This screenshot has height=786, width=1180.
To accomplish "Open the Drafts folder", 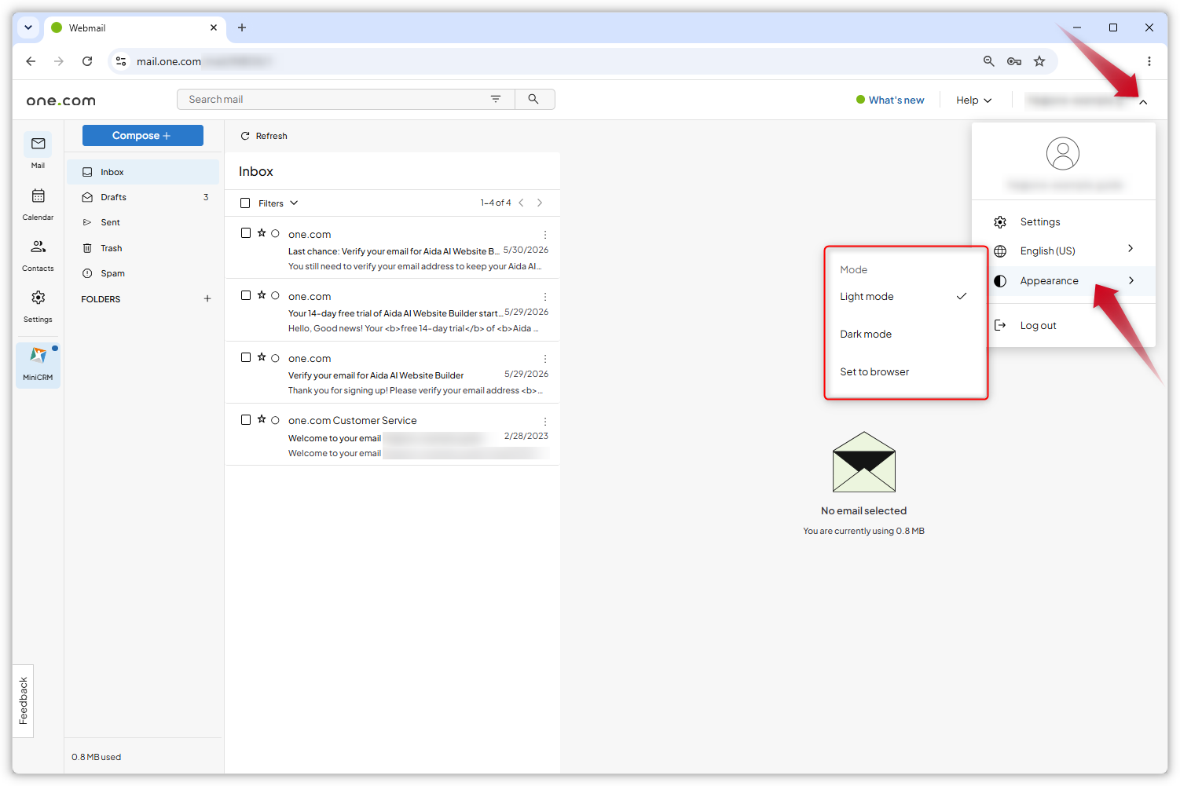I will coord(143,197).
